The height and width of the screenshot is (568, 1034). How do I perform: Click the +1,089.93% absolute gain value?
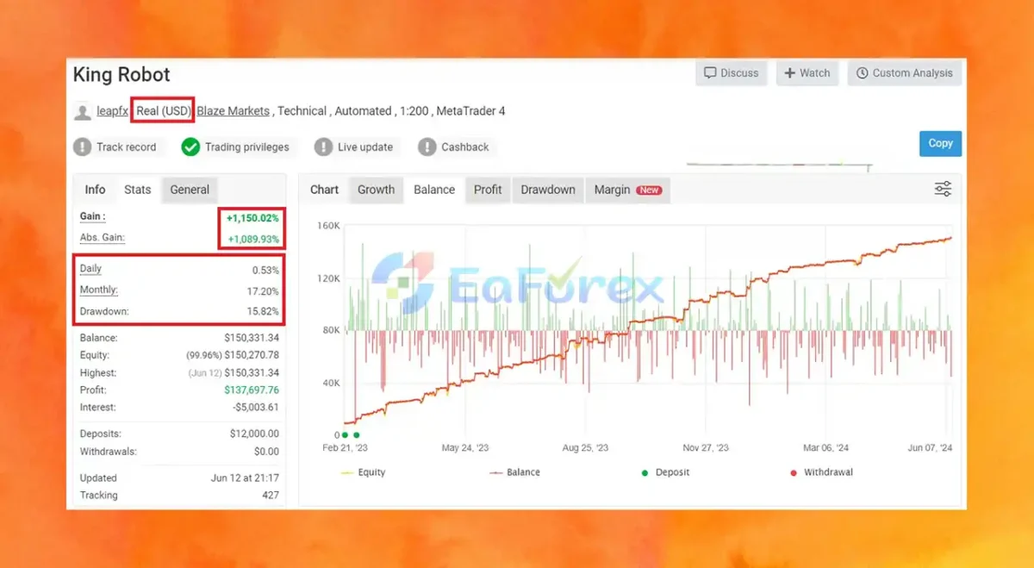coord(252,239)
